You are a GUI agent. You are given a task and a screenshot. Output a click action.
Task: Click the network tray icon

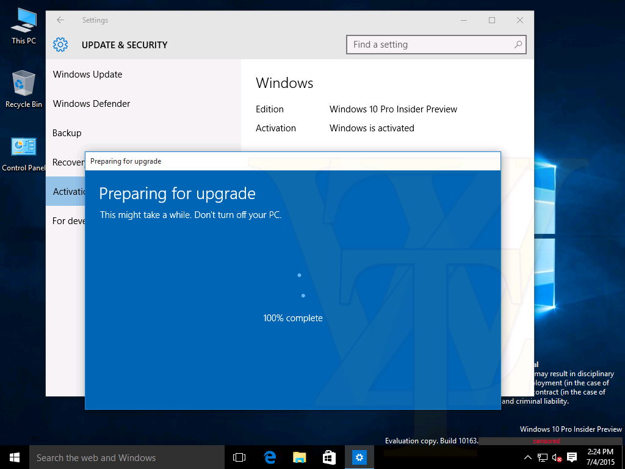click(x=542, y=457)
